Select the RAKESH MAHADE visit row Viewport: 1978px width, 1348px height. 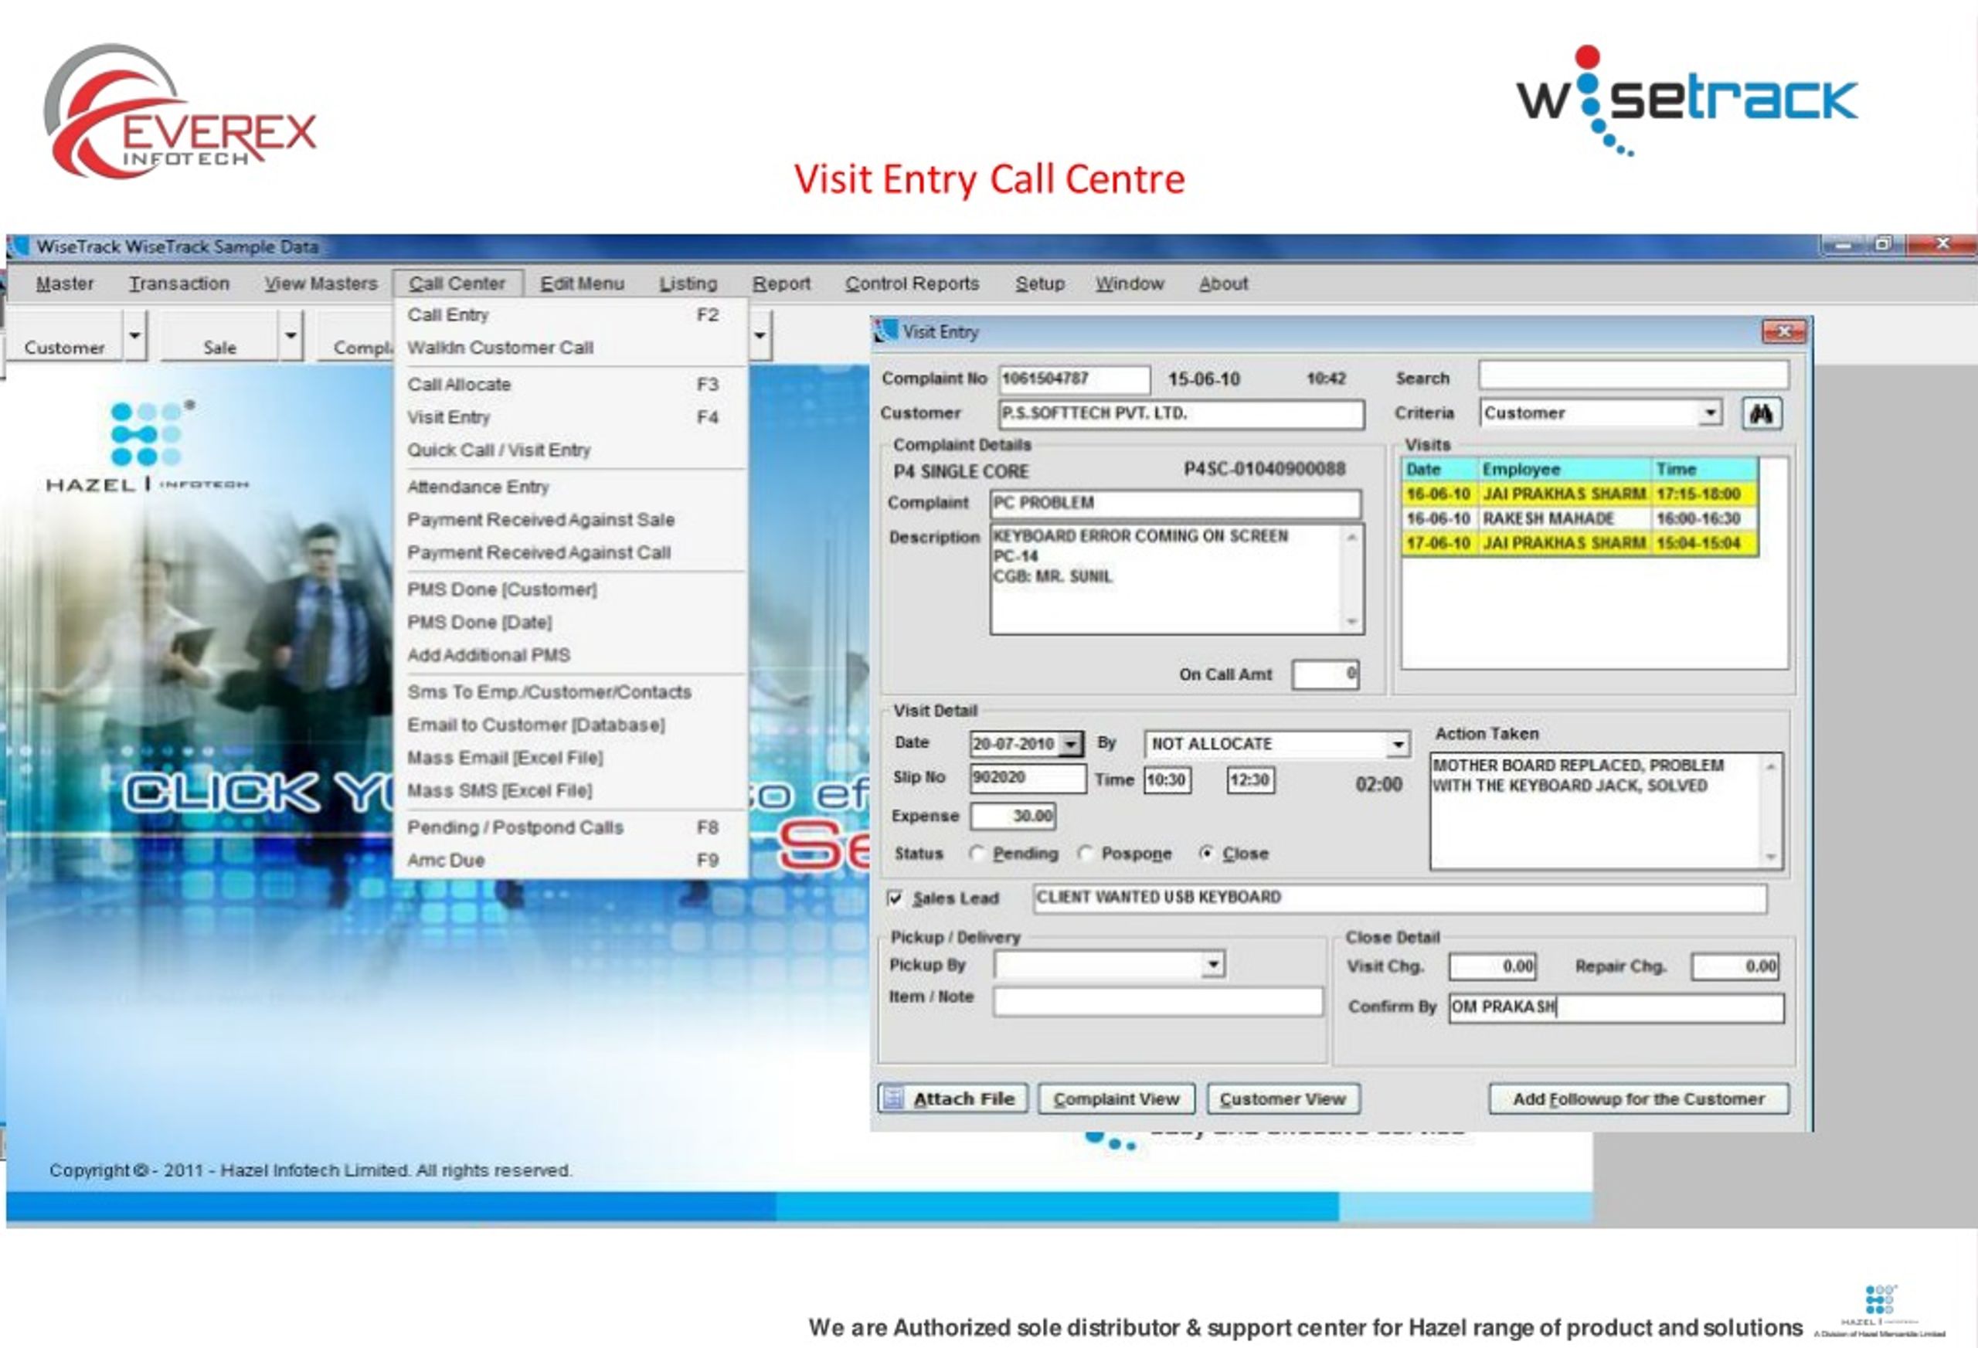tap(1579, 519)
